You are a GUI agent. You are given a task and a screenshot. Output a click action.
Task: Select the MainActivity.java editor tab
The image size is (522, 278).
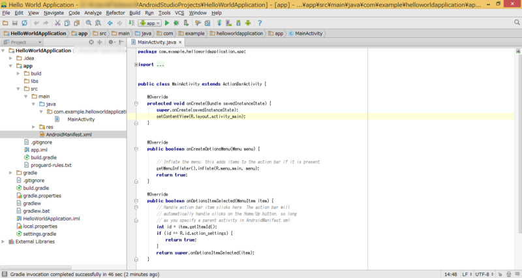[x=157, y=42]
